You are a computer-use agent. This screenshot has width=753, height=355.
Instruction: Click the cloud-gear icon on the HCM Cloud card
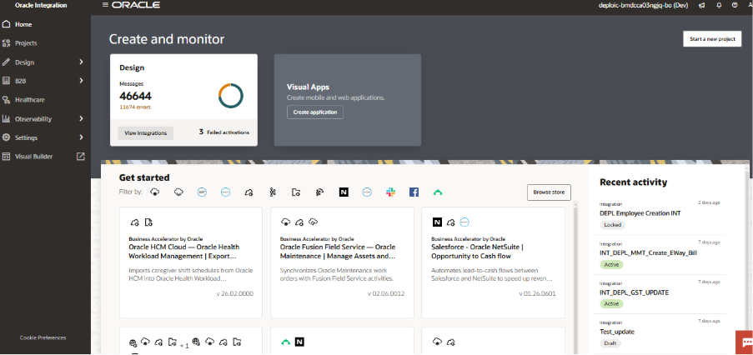134,222
